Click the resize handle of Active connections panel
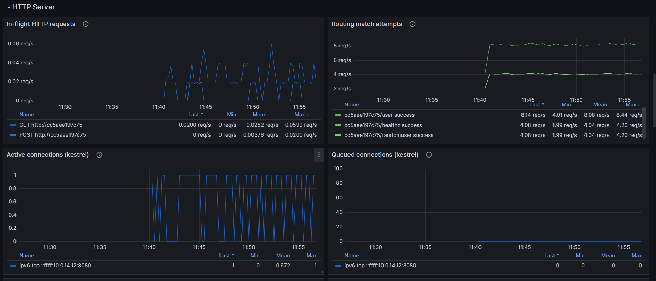Screen dimensions: 656x281 coord(322,272)
